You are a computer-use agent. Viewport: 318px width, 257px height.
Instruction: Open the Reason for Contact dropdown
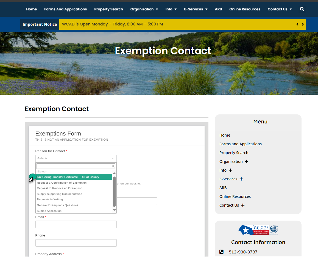point(76,158)
